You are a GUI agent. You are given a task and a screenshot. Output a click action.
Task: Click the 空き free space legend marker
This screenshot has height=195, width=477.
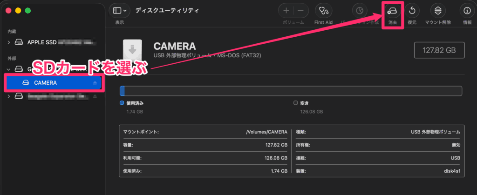point(295,103)
